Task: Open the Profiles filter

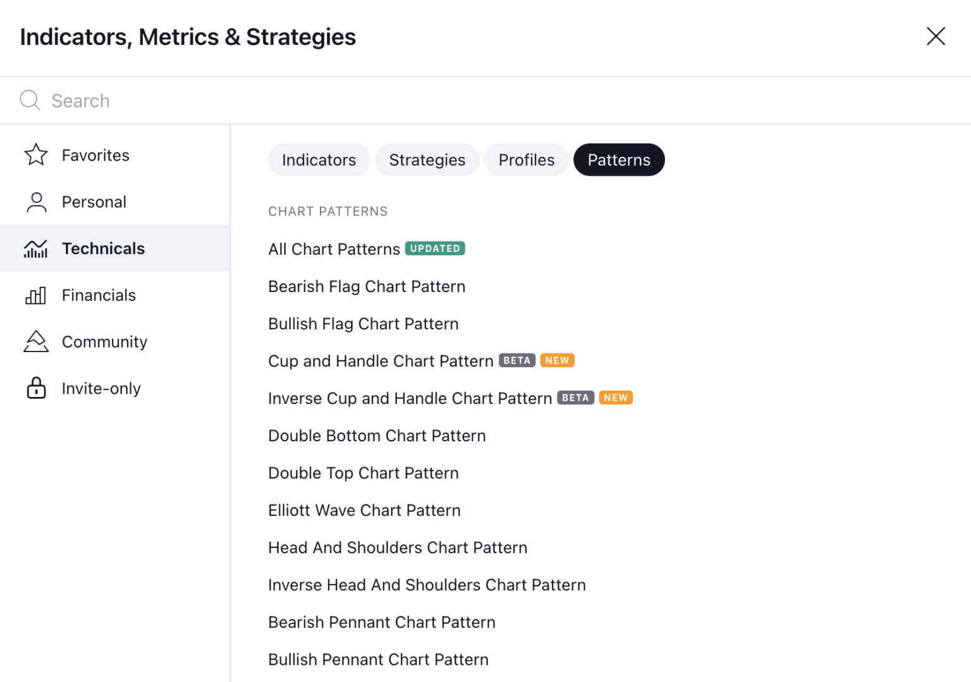Action: point(526,159)
